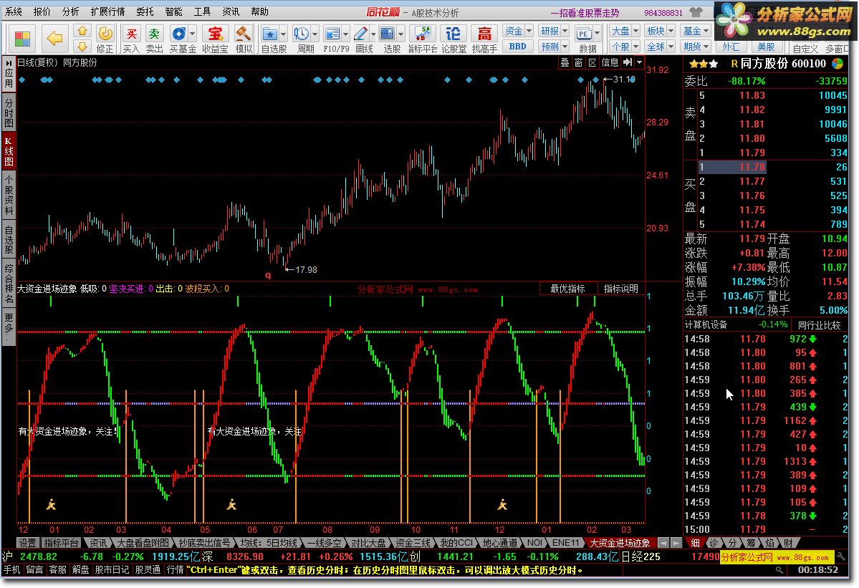Expand the 买基金 dropdown arrow
This screenshot has width=859, height=588.
coord(192,34)
